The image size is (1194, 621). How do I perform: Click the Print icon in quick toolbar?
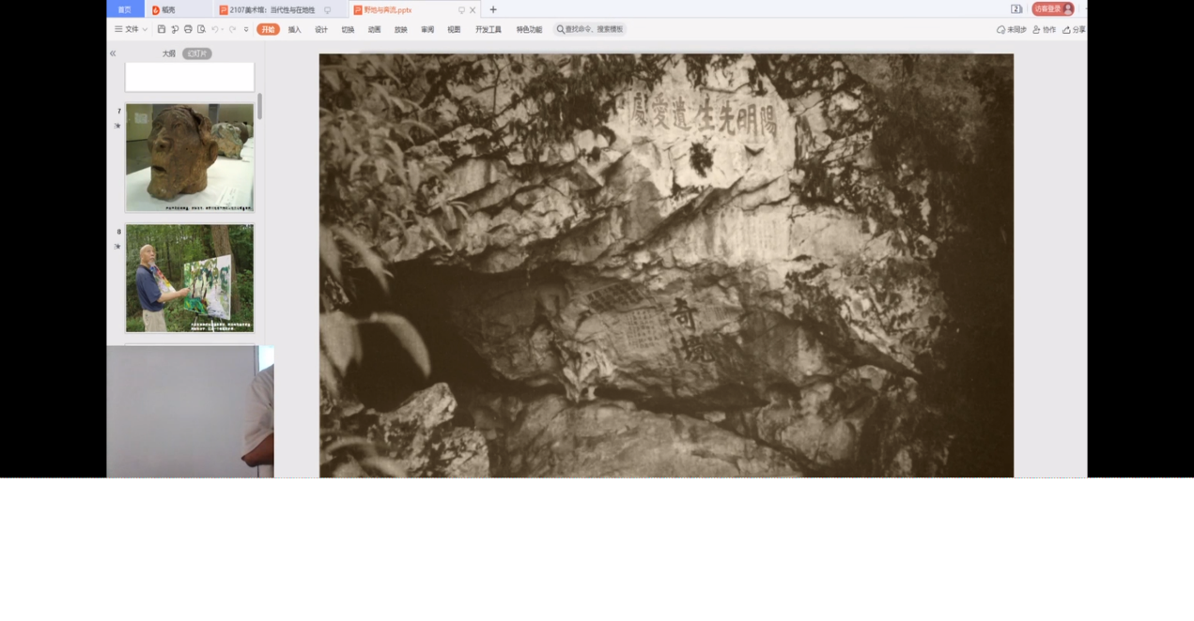[188, 30]
